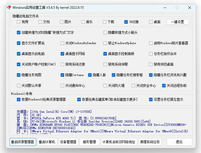
Task: Uncheck 设置任务栏居左显示
Action: tap(151, 99)
